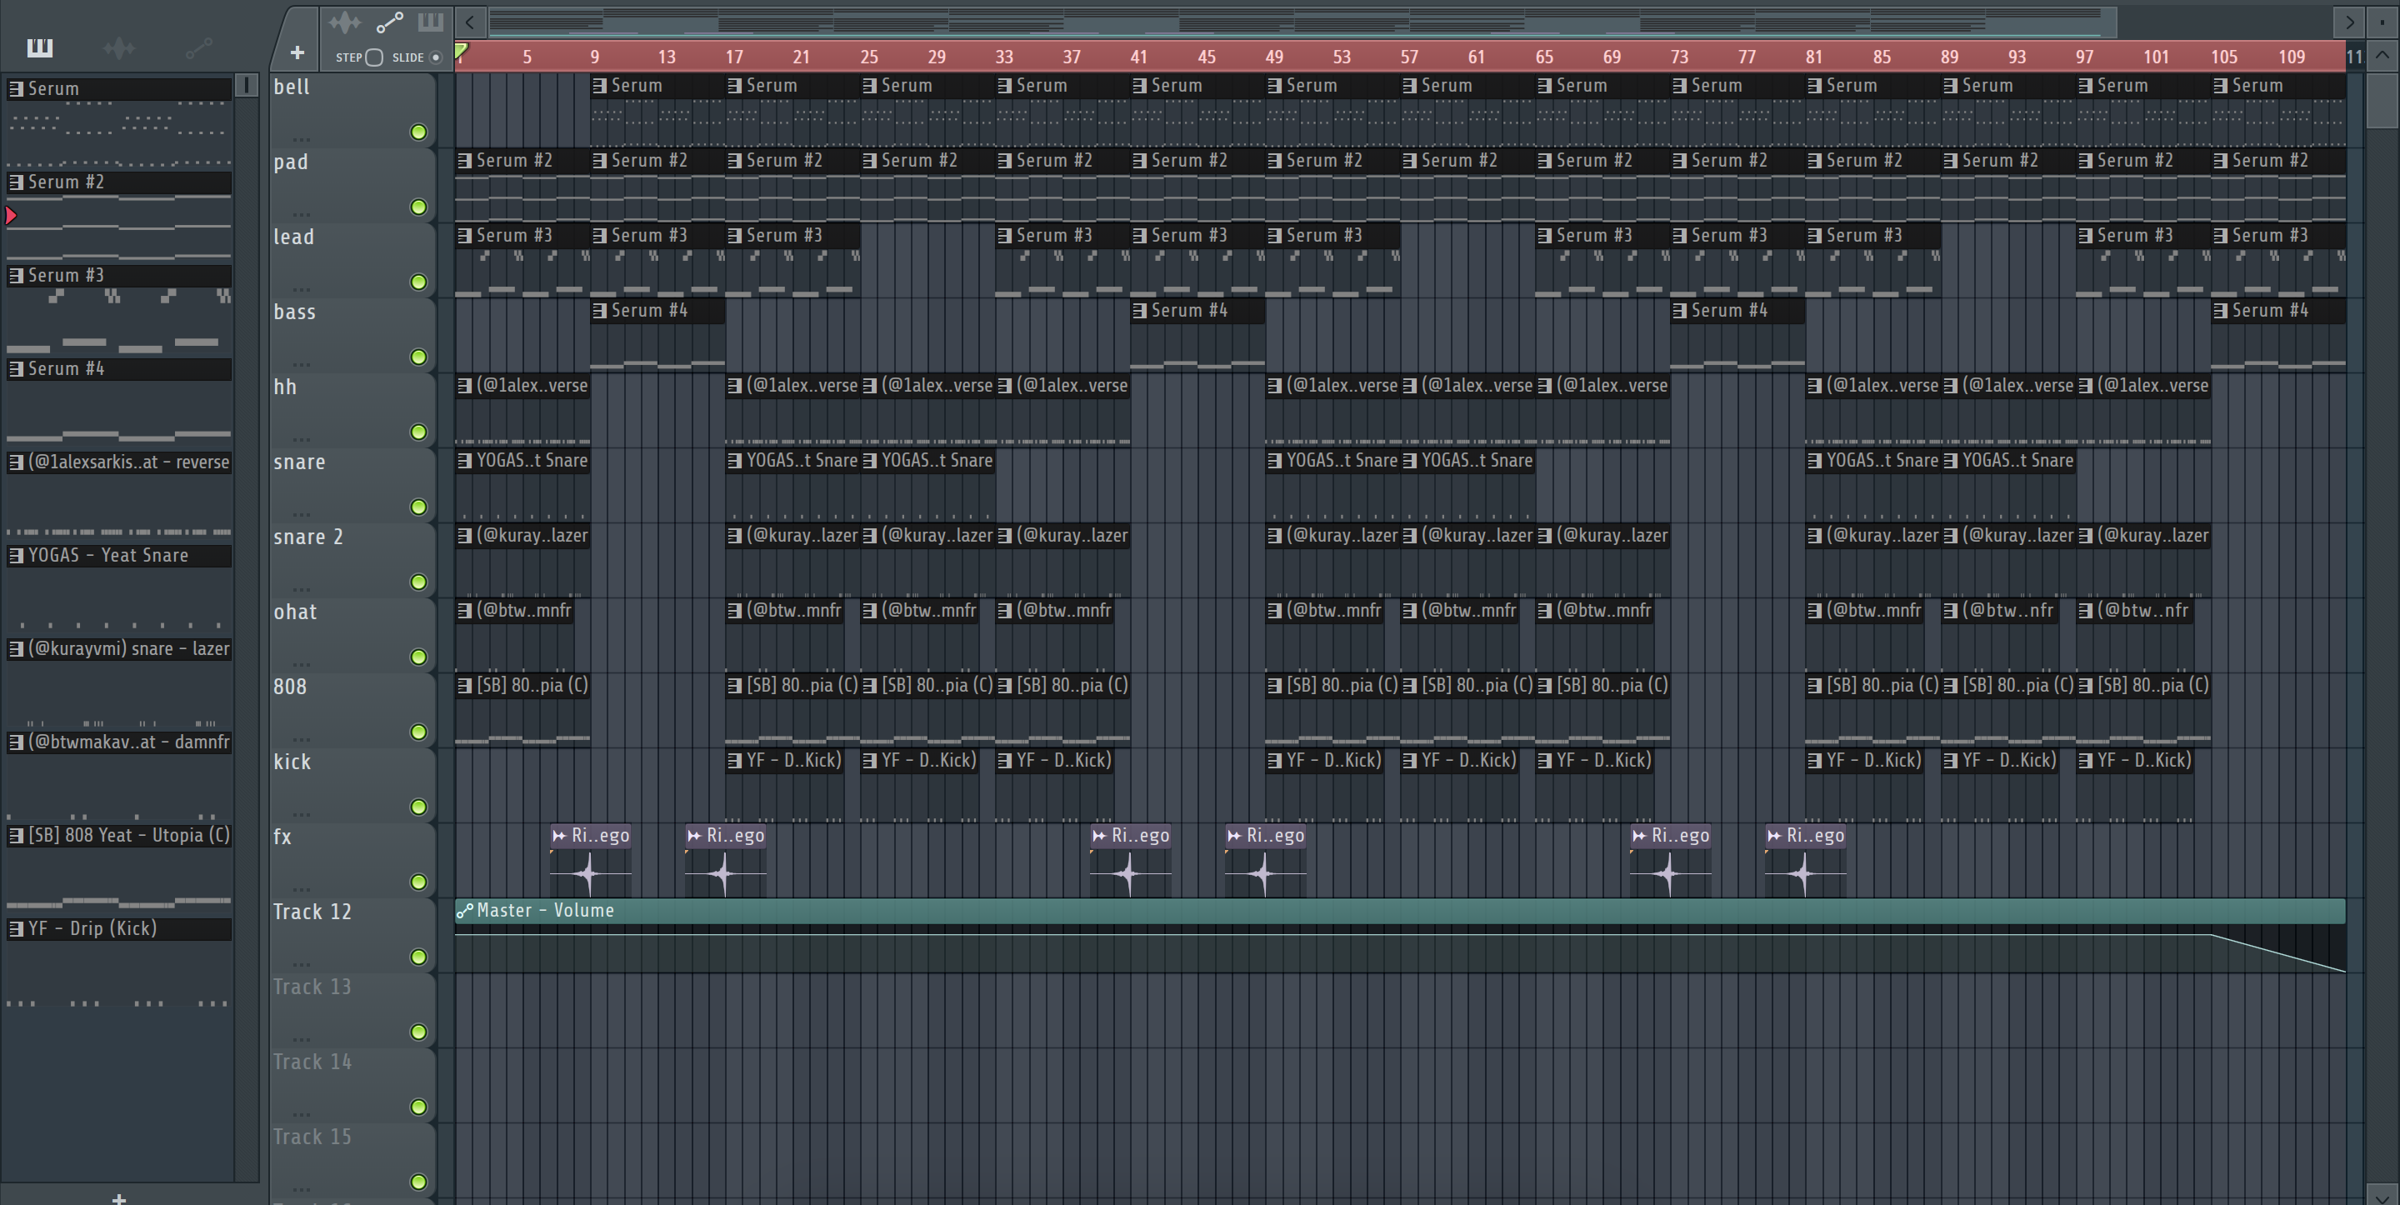Click the audio waveform focus icon near STEP
Screen dimensions: 2400x1205
[x=345, y=22]
